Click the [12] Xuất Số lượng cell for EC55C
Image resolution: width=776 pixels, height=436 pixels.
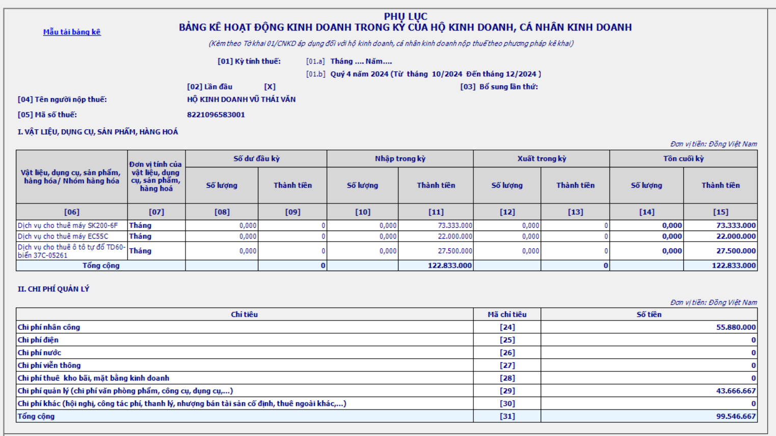coord(507,236)
